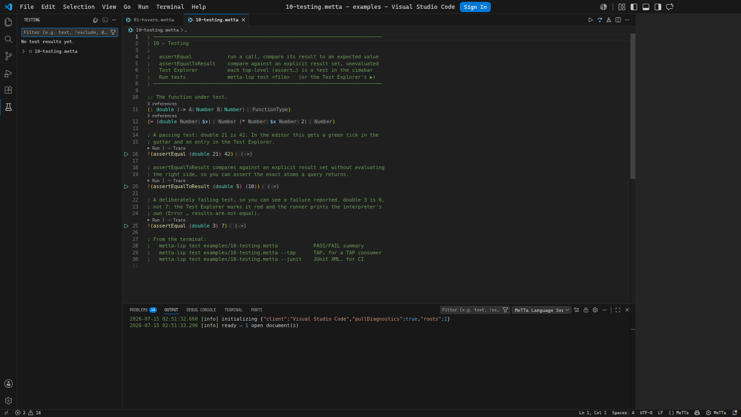Click the tree-hierarchy icon in editor title

[609, 20]
